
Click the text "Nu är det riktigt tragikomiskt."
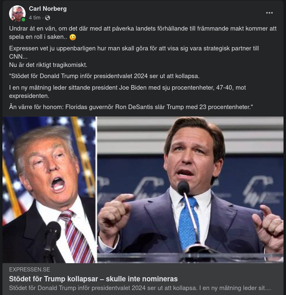click(x=48, y=65)
